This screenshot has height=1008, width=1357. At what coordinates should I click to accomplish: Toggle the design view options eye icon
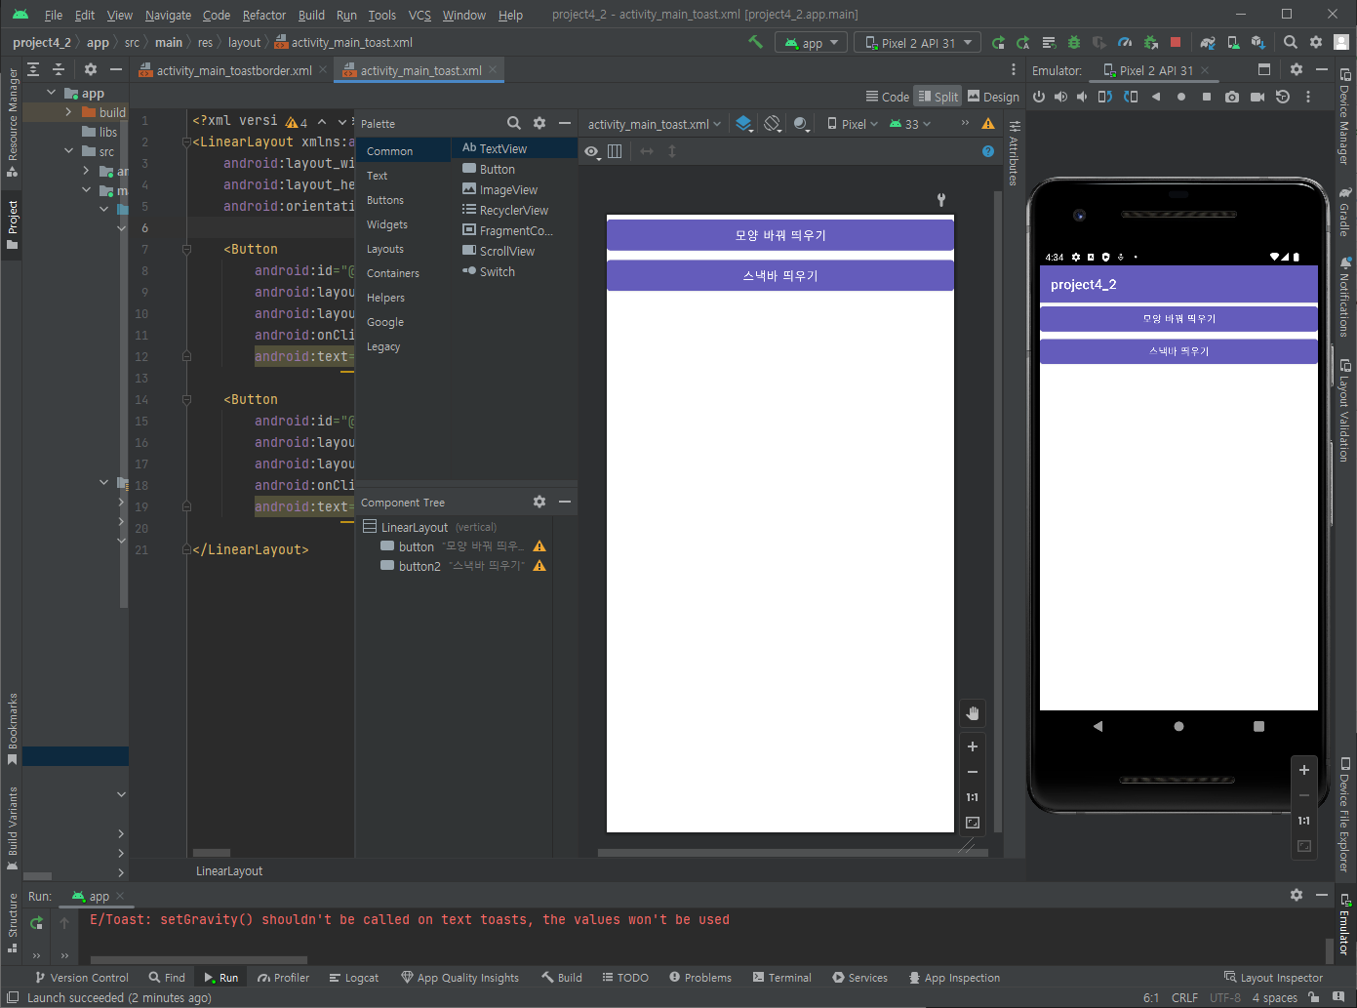591,151
